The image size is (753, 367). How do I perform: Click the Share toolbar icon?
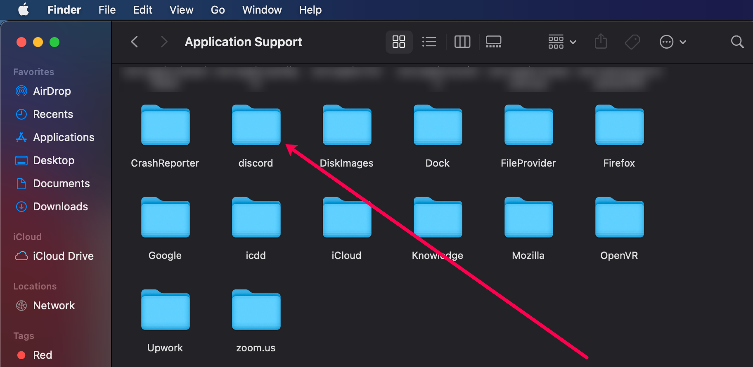pos(601,42)
